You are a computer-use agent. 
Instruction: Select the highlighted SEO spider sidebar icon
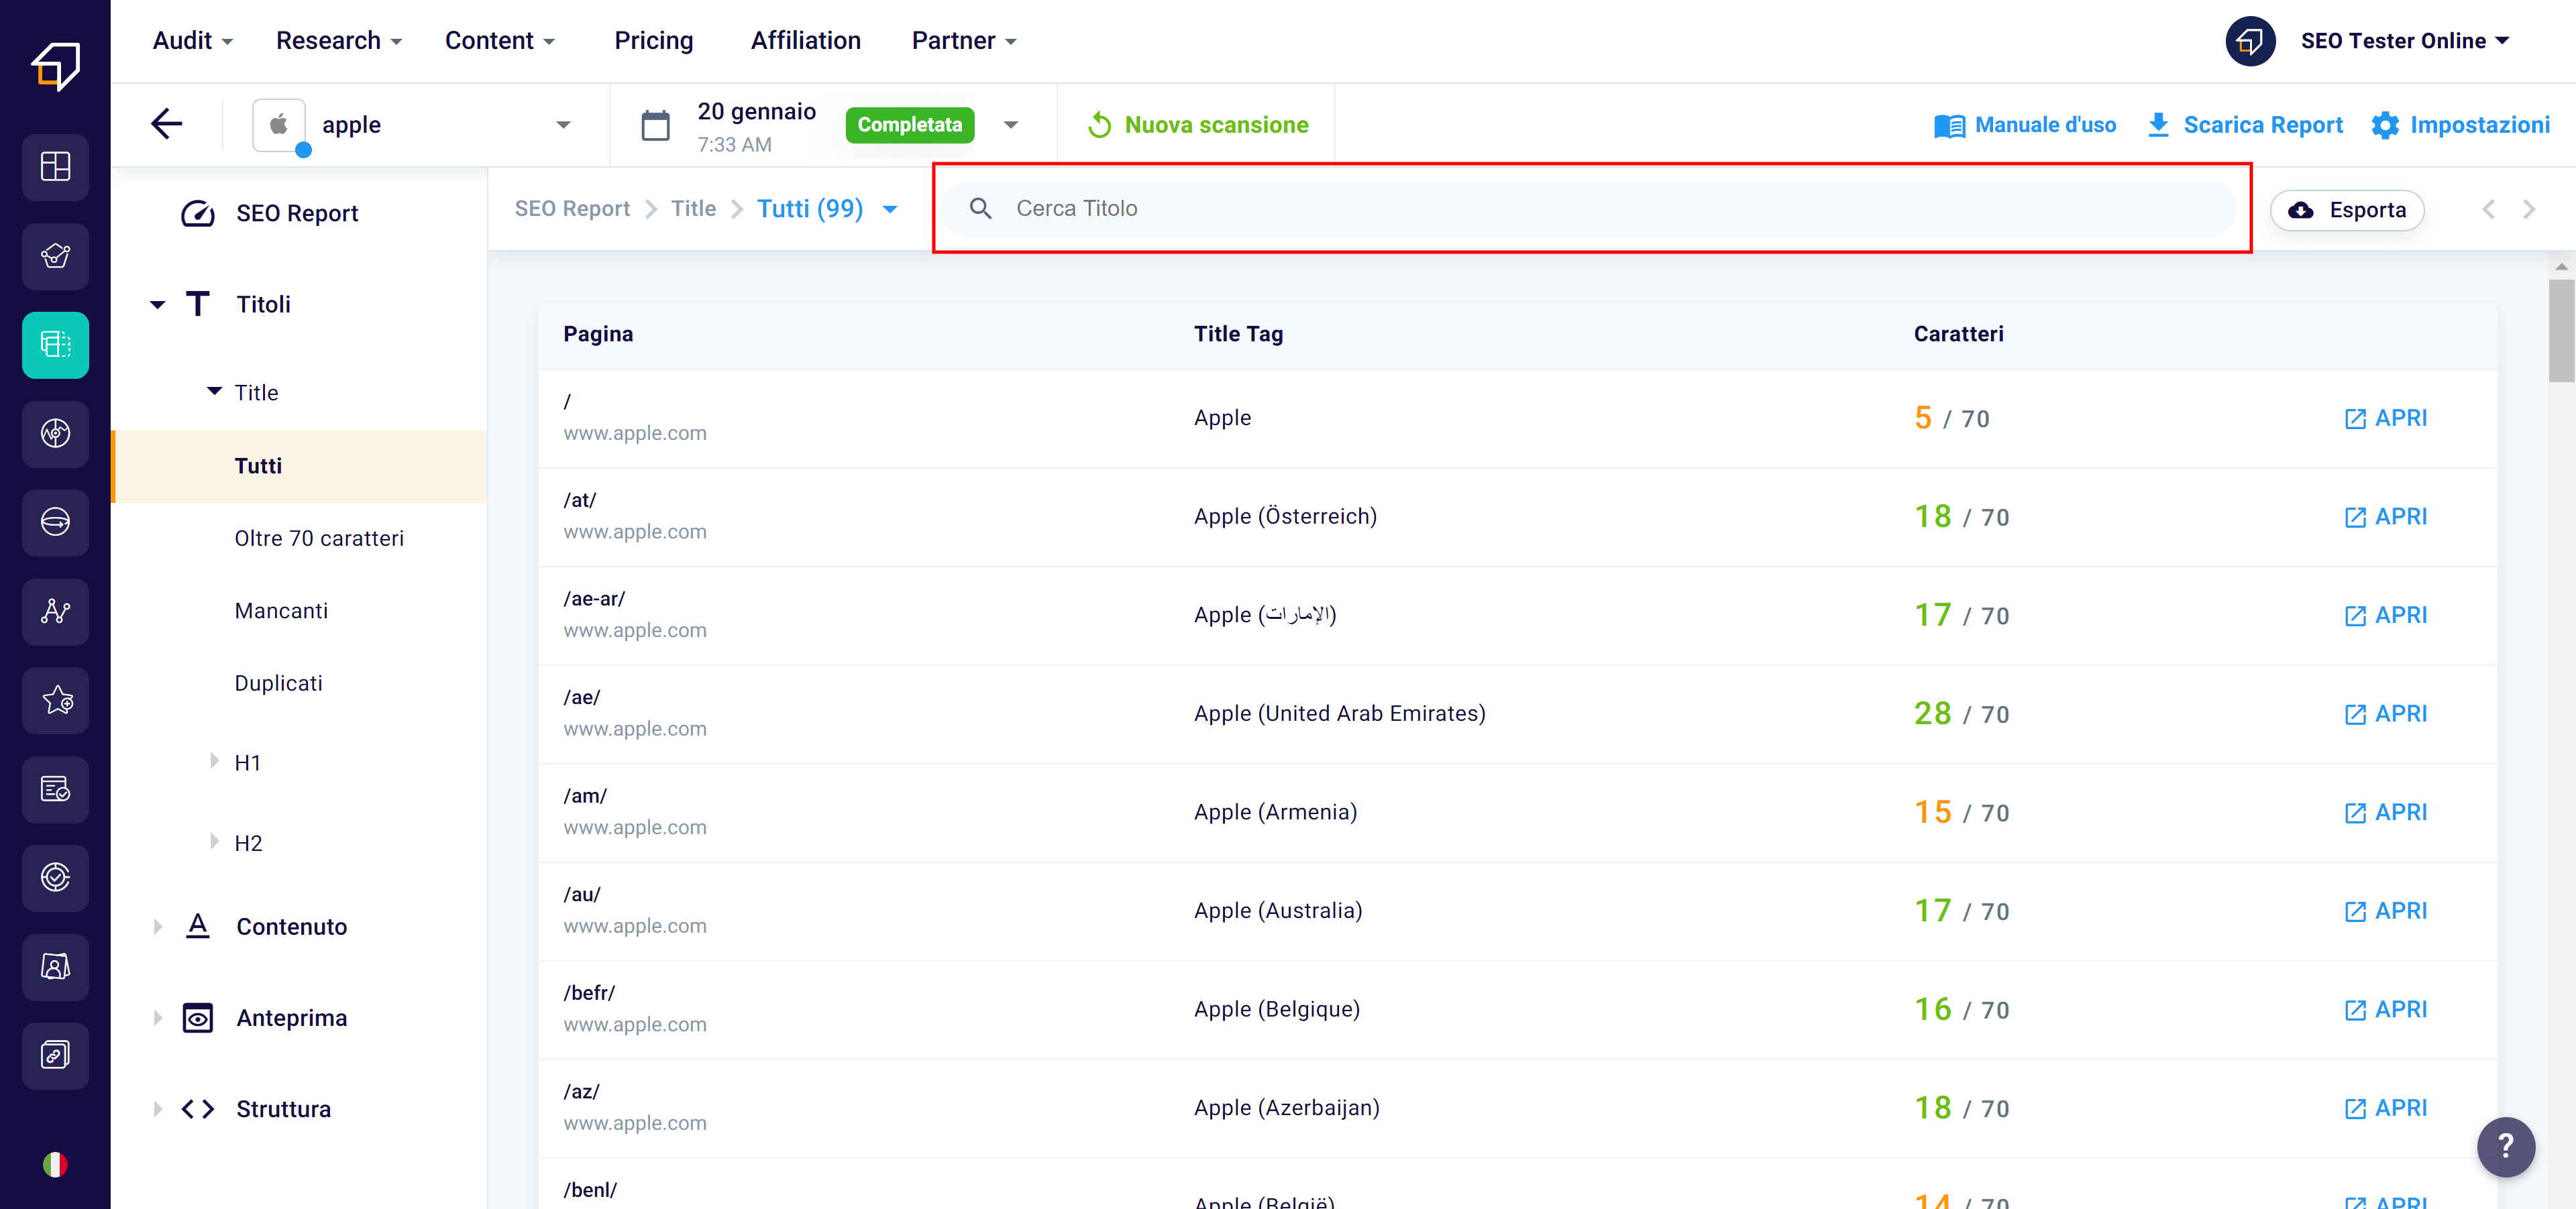tap(55, 345)
